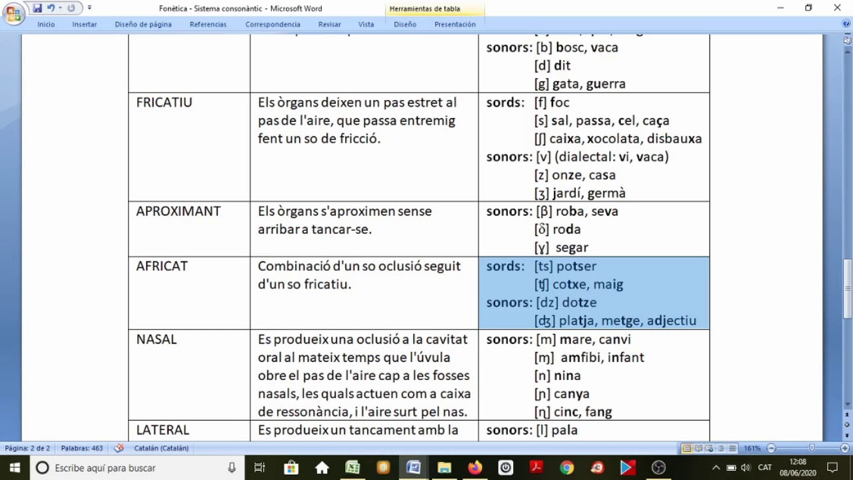Click the zoom slider handle
Viewport: 853px width, 480px height.
pos(812,448)
